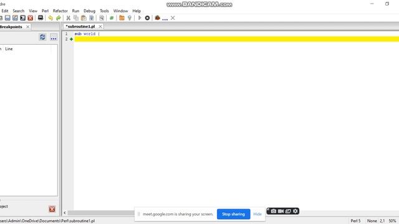Click the Save All toolbar icon
The width and height of the screenshot is (399, 224).
click(22, 18)
